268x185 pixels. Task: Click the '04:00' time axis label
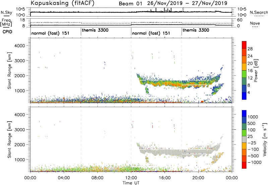(x=64, y=178)
